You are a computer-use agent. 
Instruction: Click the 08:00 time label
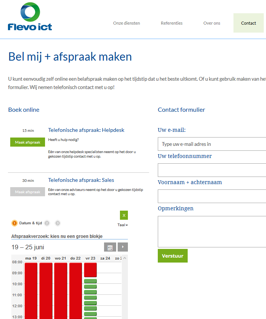[17, 262]
